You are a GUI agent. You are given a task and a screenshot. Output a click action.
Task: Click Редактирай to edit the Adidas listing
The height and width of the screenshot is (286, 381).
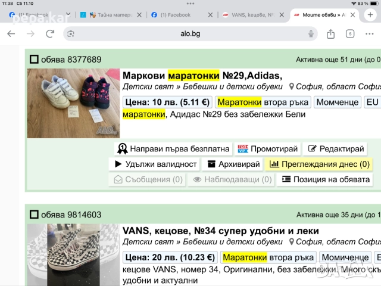pos(335,148)
